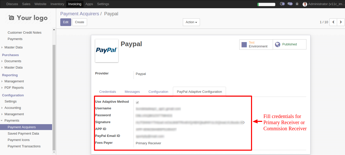The height and width of the screenshot is (155, 345).
Task: Open Payment Transactions
Action: 24,146
